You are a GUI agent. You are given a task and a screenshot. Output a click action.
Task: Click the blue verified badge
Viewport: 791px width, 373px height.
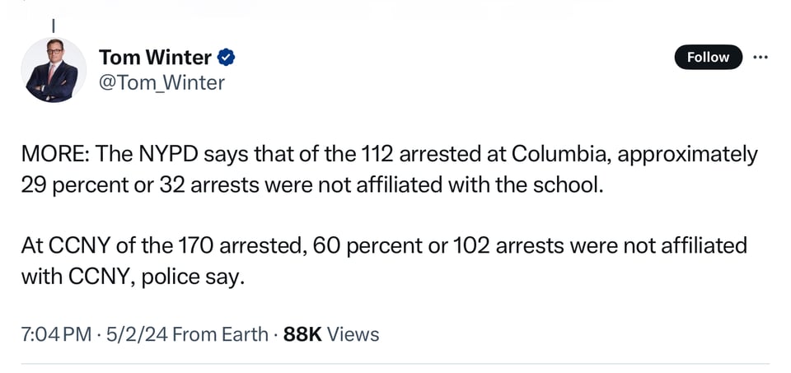click(227, 57)
